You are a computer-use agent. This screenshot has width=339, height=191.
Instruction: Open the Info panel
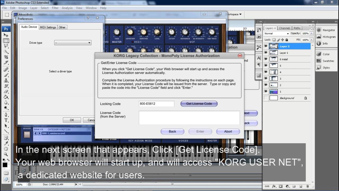pyautogui.click(x=322, y=44)
